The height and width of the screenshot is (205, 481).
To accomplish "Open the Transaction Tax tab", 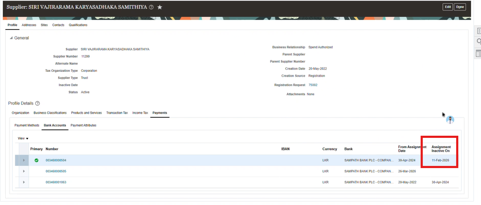I will coord(117,113).
